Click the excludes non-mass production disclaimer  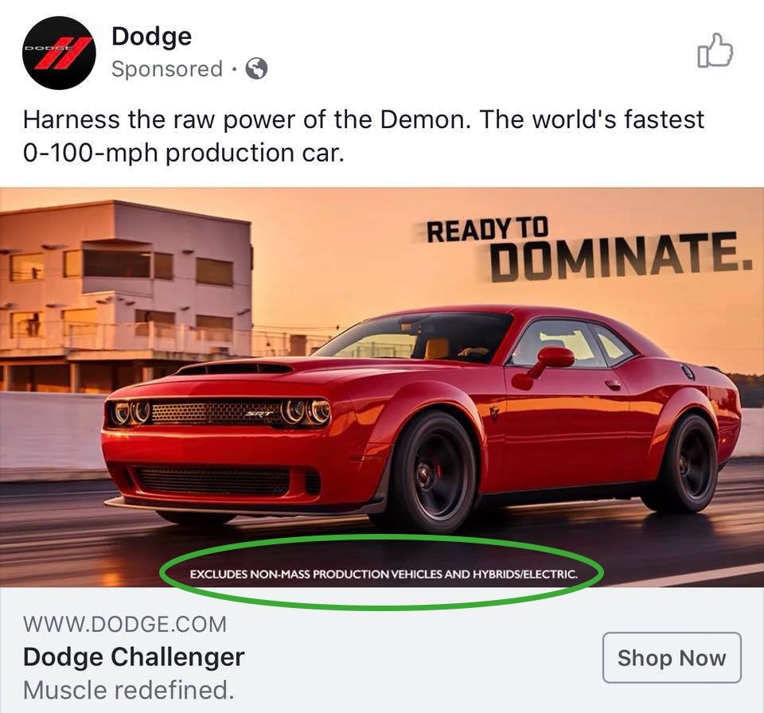(x=384, y=574)
